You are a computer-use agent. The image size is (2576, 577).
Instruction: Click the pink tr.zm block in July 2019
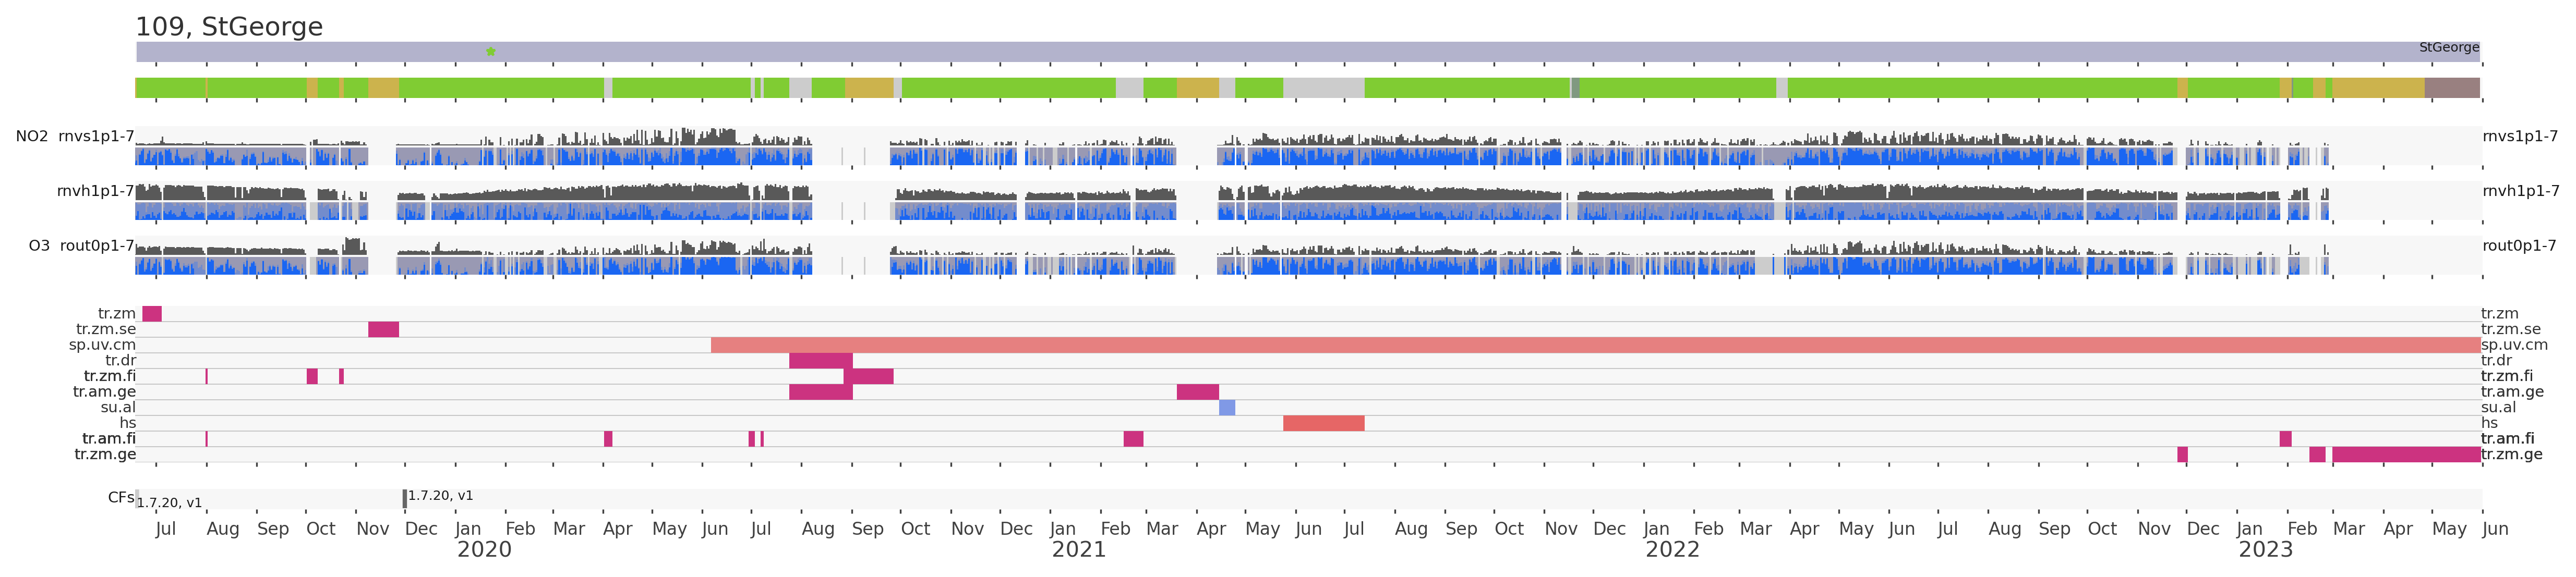152,314
